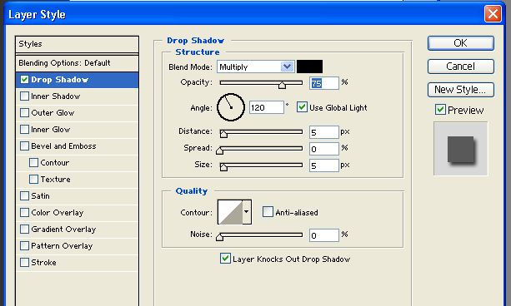The height and width of the screenshot is (306, 511).
Task: Enable the Pattern Overlay checkbox
Action: (24, 245)
